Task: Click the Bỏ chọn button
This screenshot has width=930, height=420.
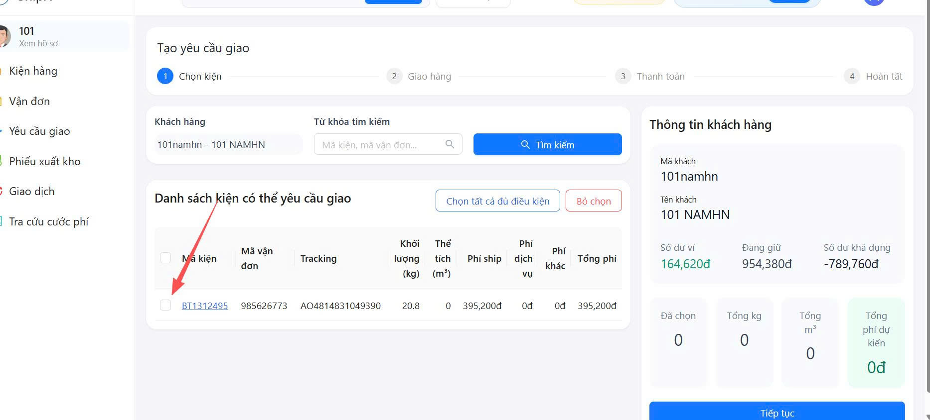Action: [594, 201]
